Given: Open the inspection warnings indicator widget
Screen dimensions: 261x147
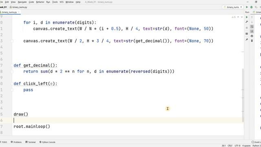Looking at the screenshot, I should (234, 17).
